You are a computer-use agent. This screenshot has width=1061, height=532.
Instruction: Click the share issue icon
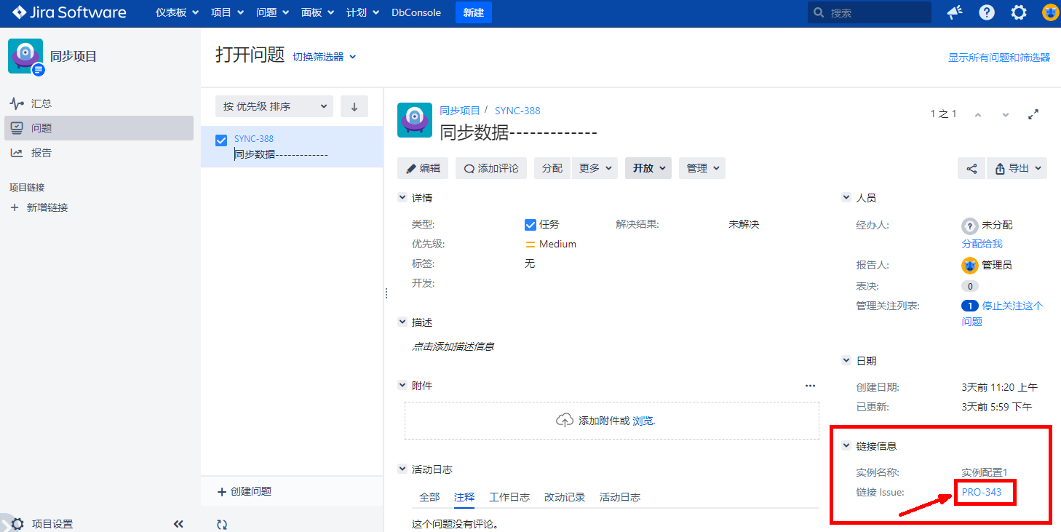click(x=971, y=168)
